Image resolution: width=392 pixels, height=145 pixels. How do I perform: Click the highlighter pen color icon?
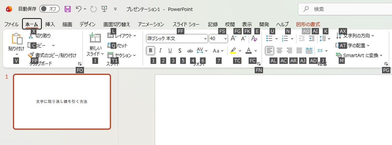233,51
